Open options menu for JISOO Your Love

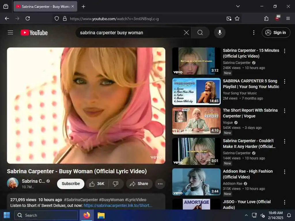[284, 202]
